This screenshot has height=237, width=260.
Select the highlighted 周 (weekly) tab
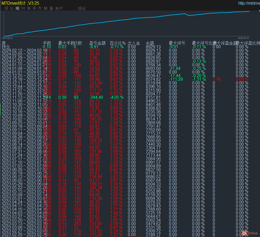(17, 8)
